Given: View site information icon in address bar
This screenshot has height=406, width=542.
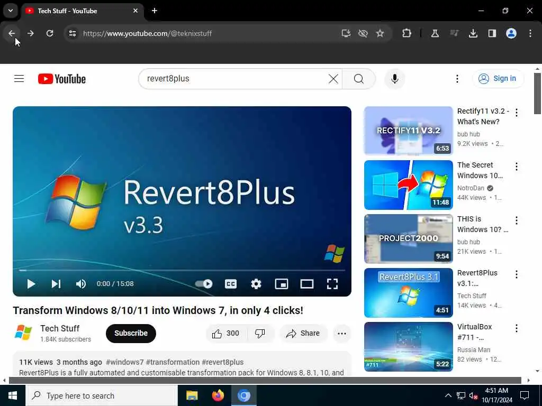Looking at the screenshot, I should 72,33.
